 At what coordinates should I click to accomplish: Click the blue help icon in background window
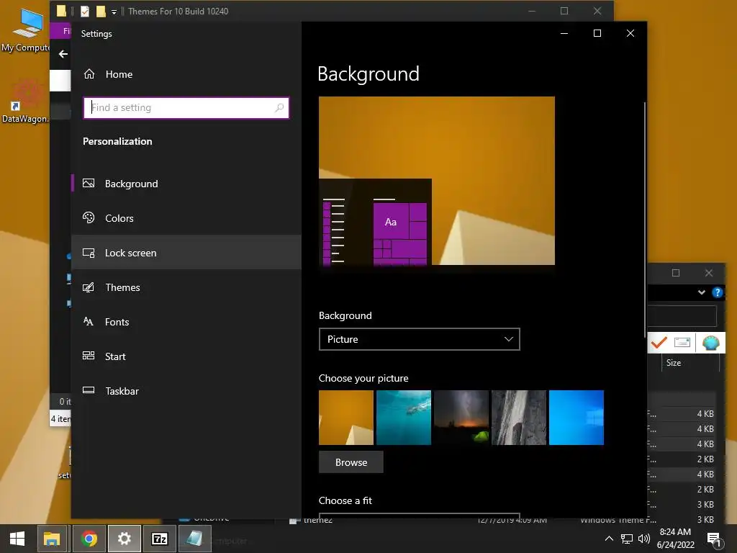tap(718, 292)
